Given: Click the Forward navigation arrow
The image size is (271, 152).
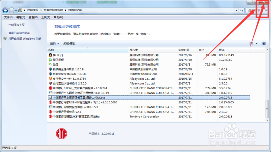Looking at the screenshot, I should point(11,11).
